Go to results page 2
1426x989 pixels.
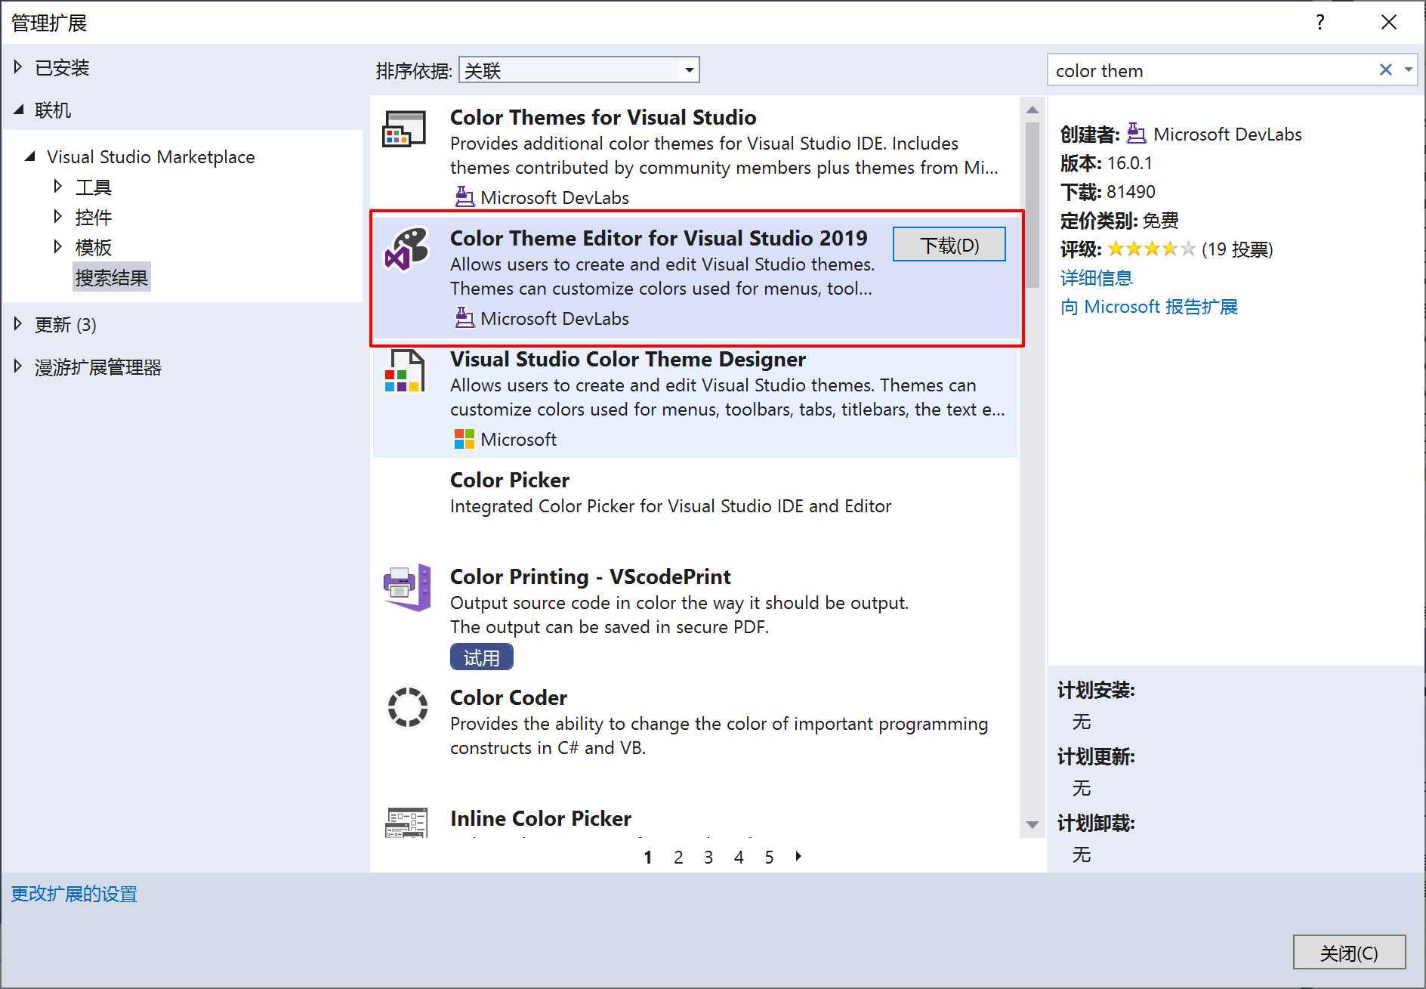(678, 857)
